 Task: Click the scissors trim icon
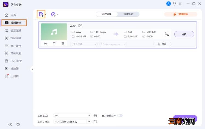tap(45, 43)
